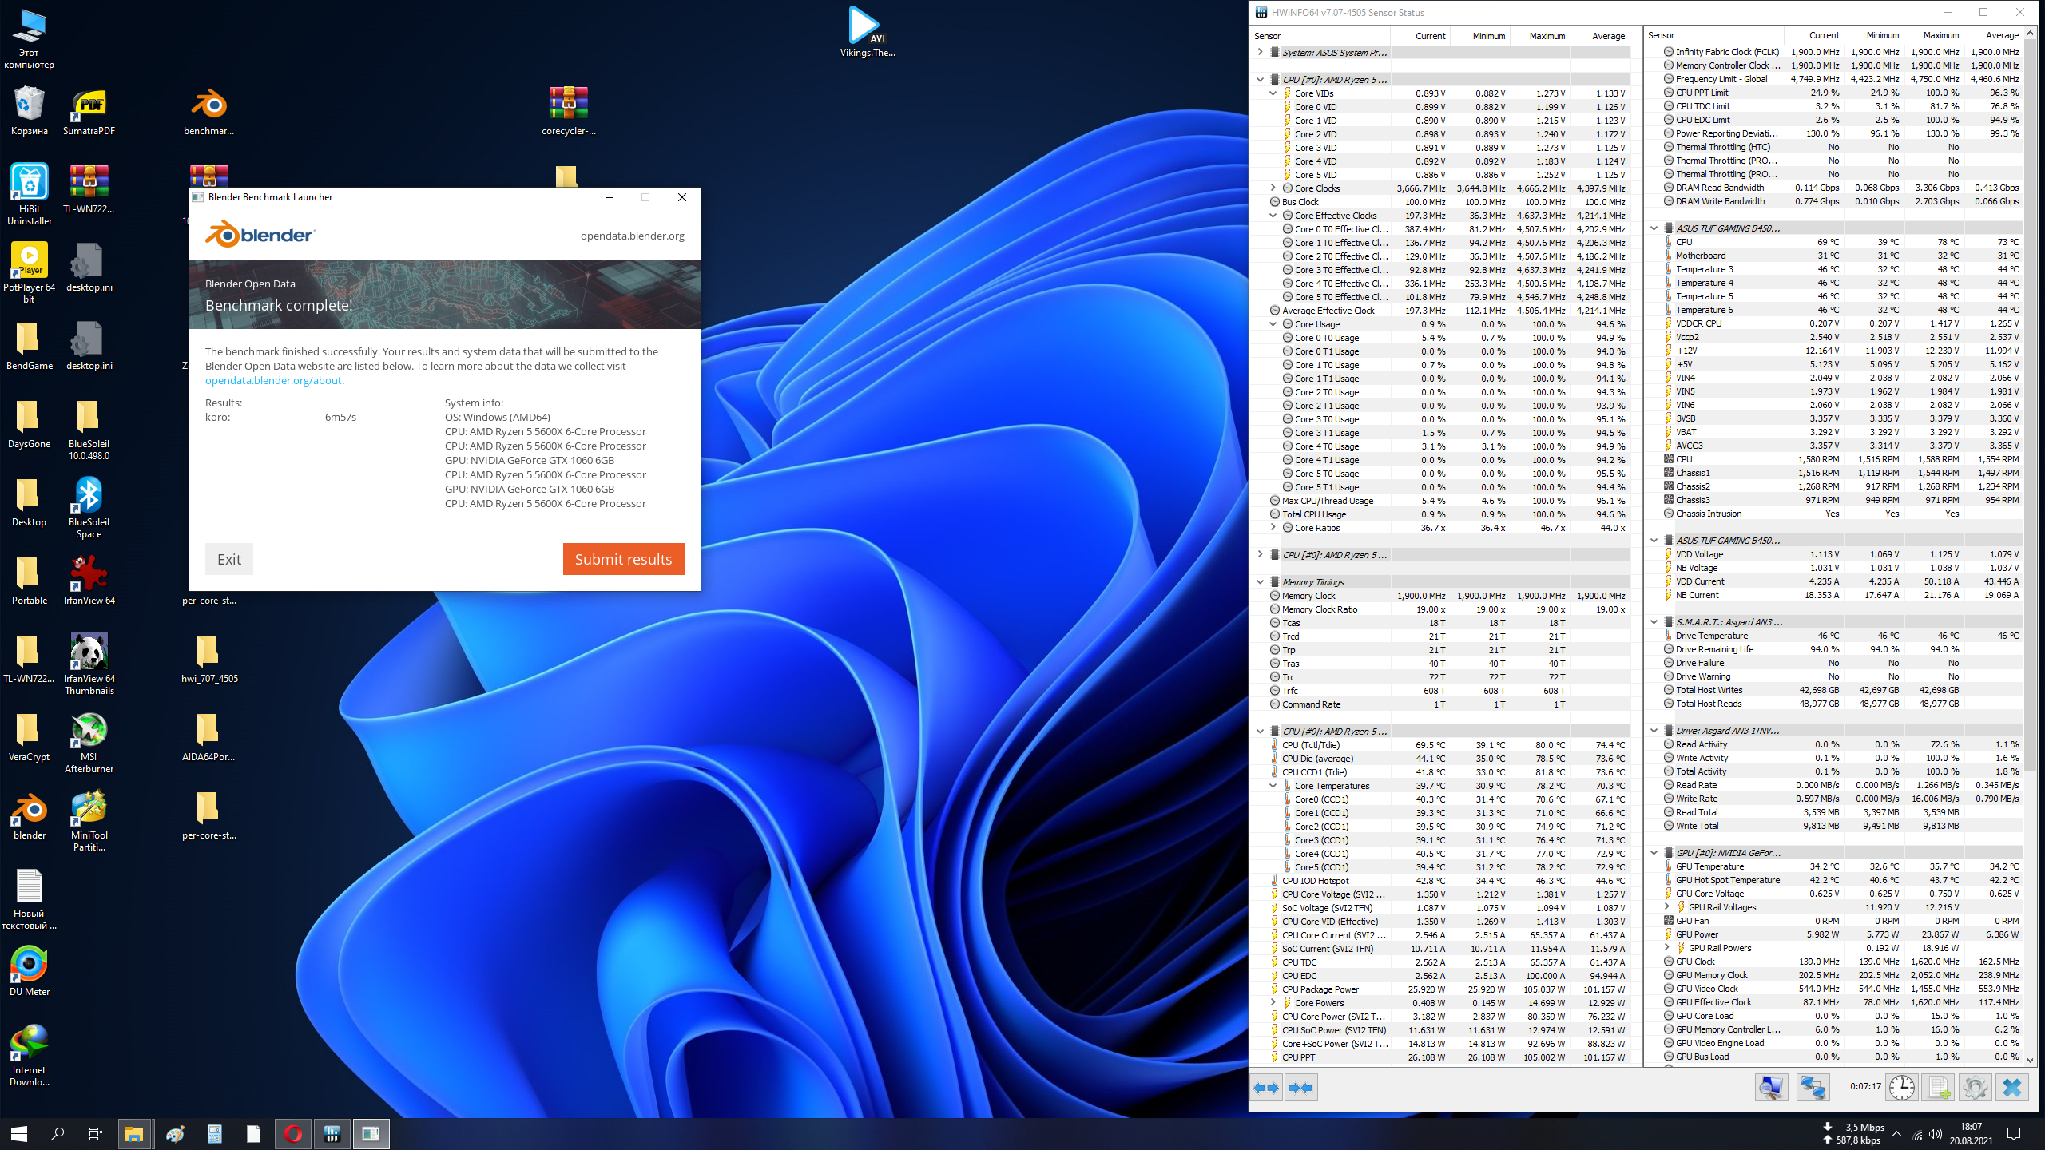Click the expand sensor columns arrows button
This screenshot has height=1150, width=2045.
click(x=1267, y=1088)
